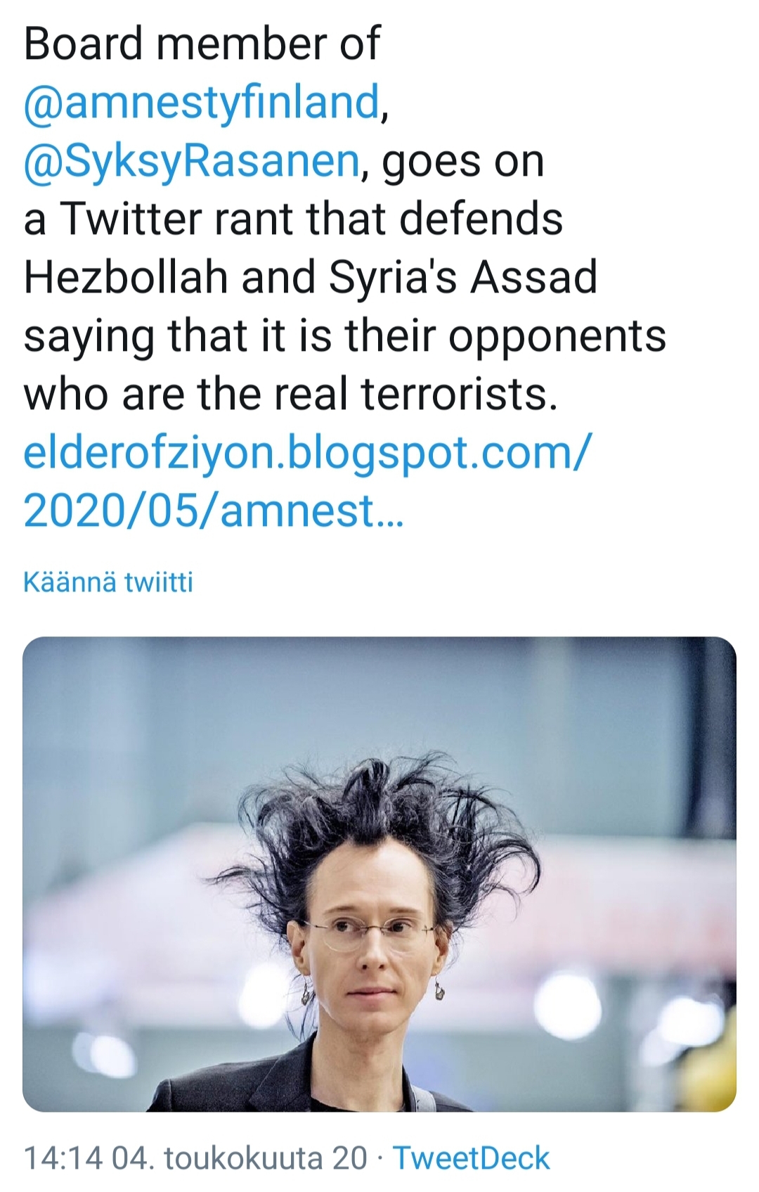Tap the truncated 2020/05/amnest… link portion
This screenshot has height=1192, width=759.
[x=214, y=510]
